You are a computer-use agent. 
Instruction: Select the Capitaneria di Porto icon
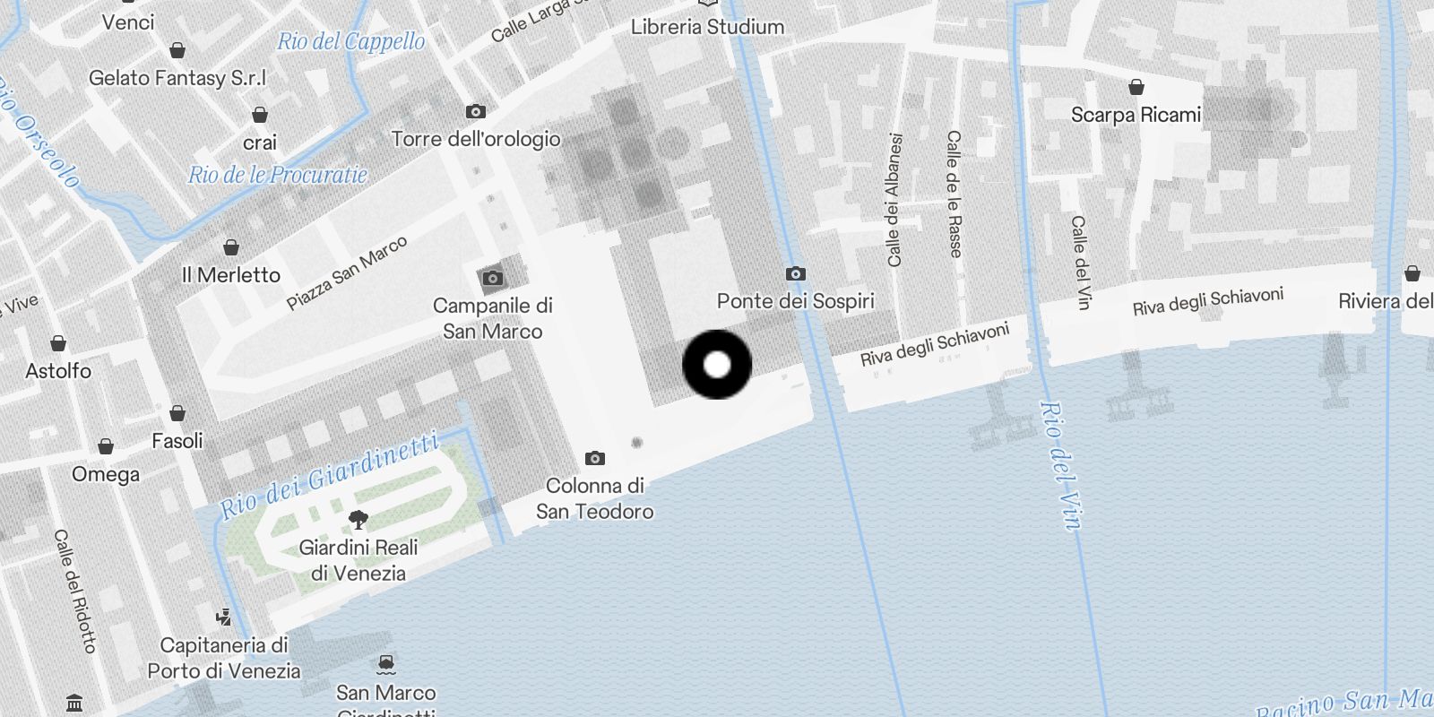(x=224, y=617)
